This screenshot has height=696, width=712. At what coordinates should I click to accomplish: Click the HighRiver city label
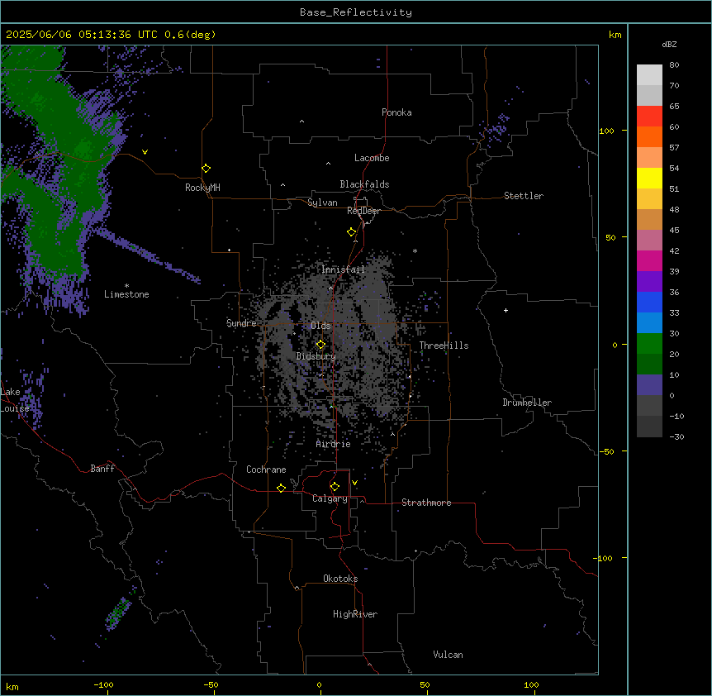[x=355, y=614]
